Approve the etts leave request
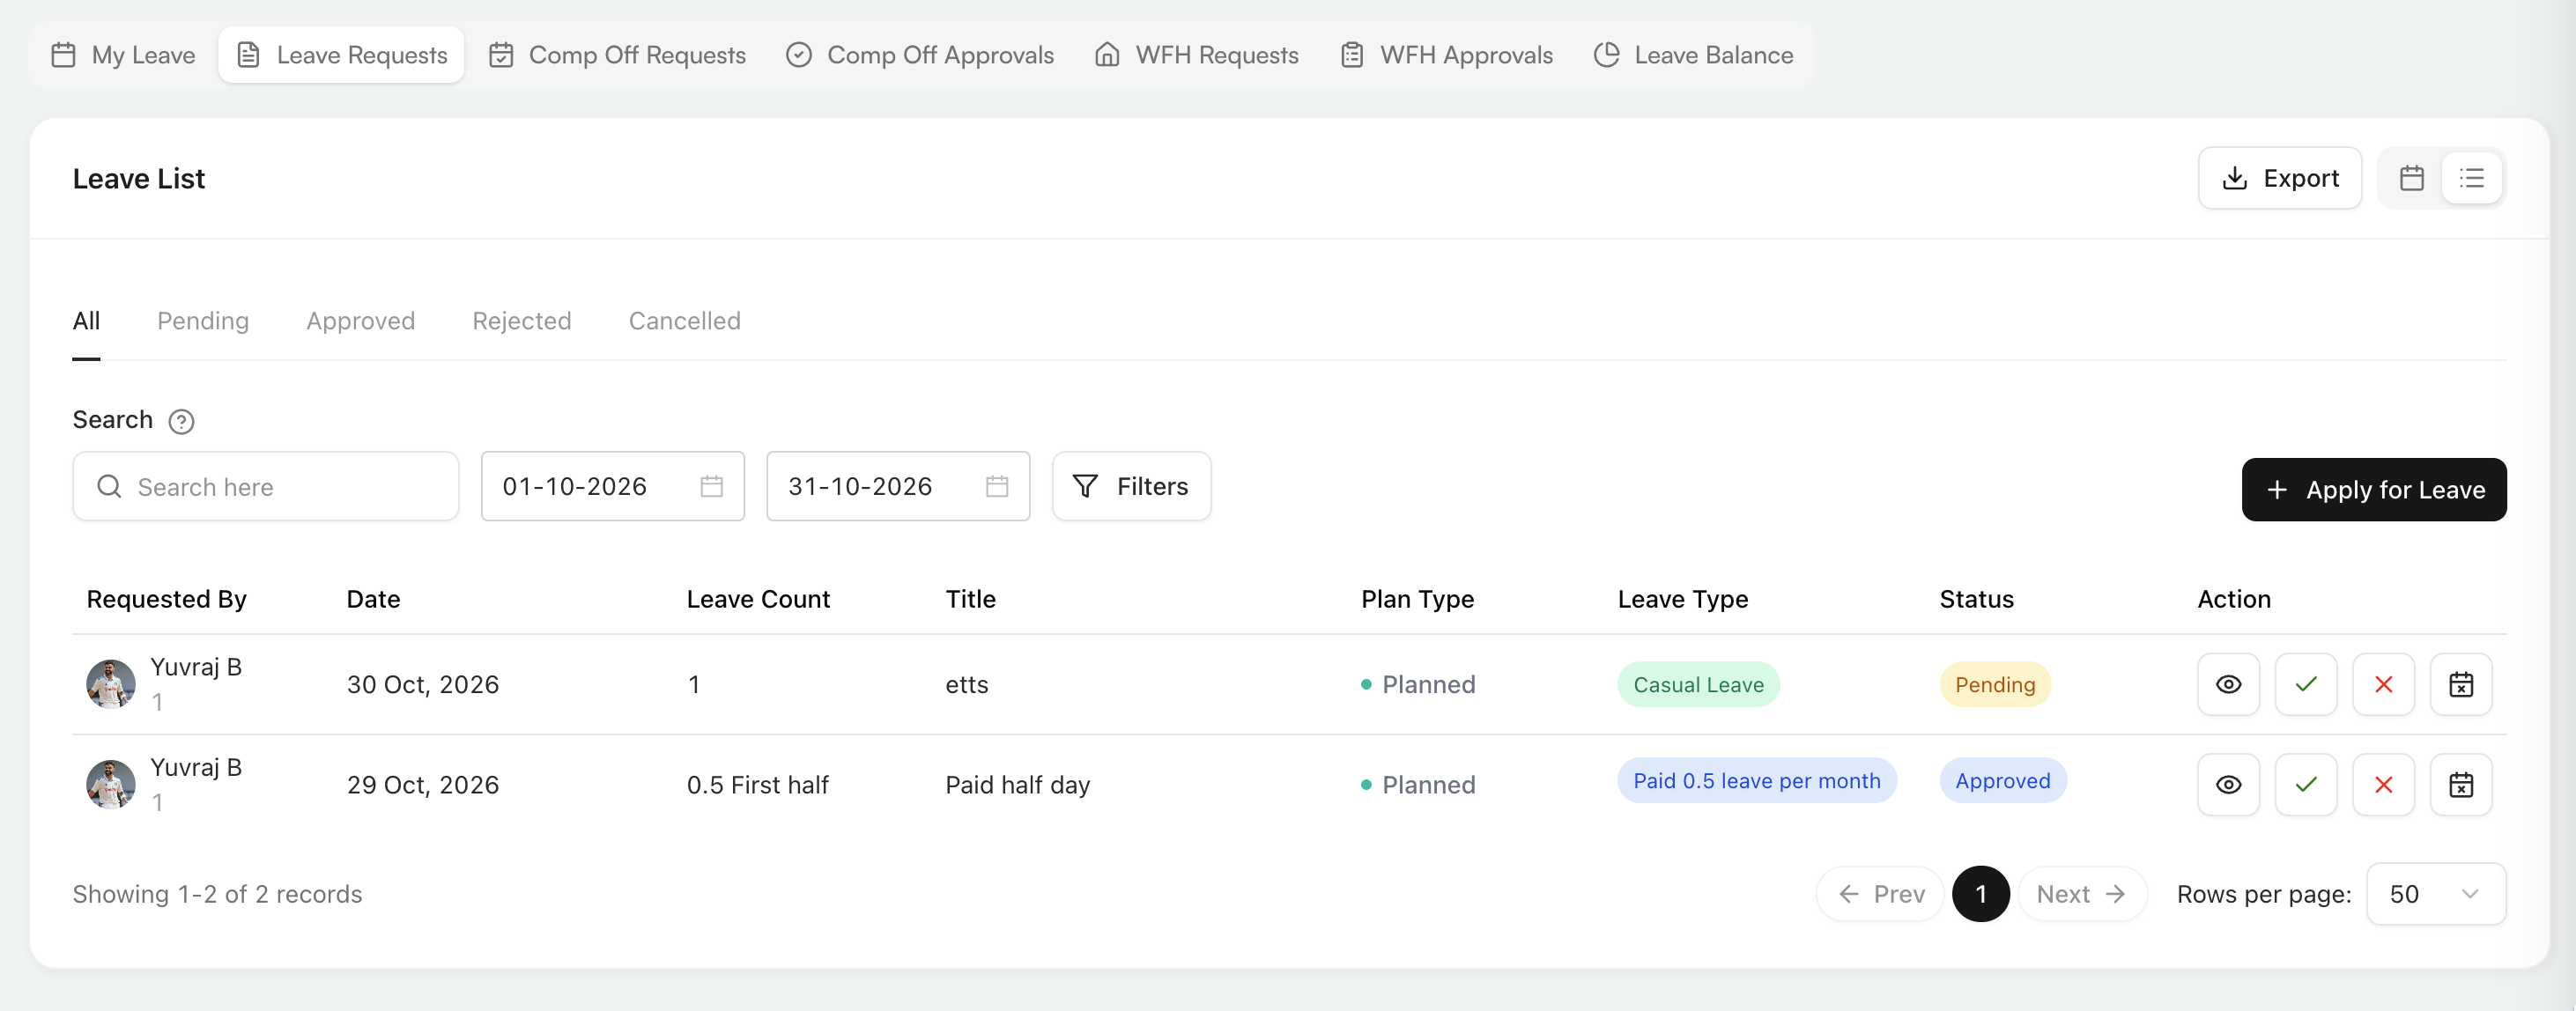This screenshot has height=1011, width=2576. pyautogui.click(x=2306, y=684)
